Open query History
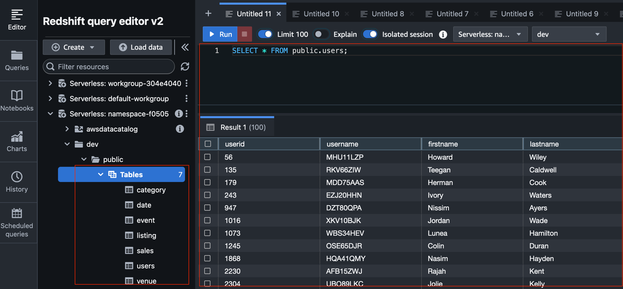The height and width of the screenshot is (289, 623). pyautogui.click(x=17, y=182)
